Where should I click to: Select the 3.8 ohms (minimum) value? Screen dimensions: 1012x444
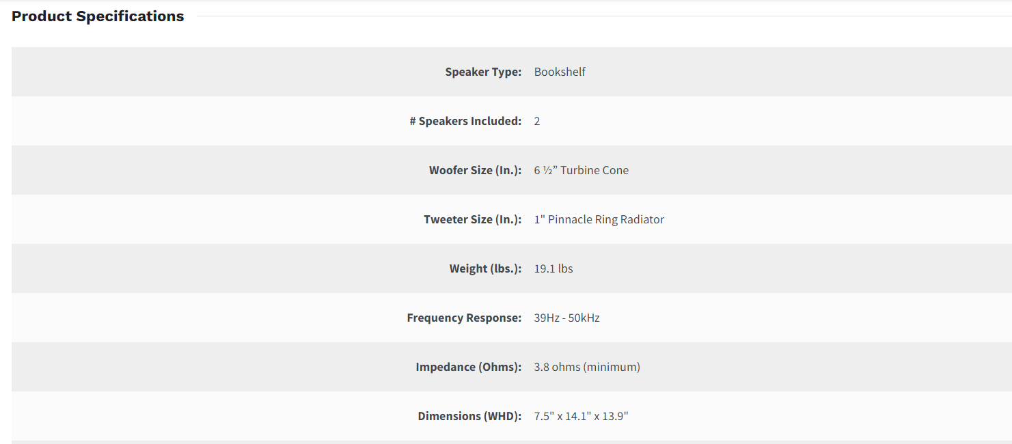587,367
